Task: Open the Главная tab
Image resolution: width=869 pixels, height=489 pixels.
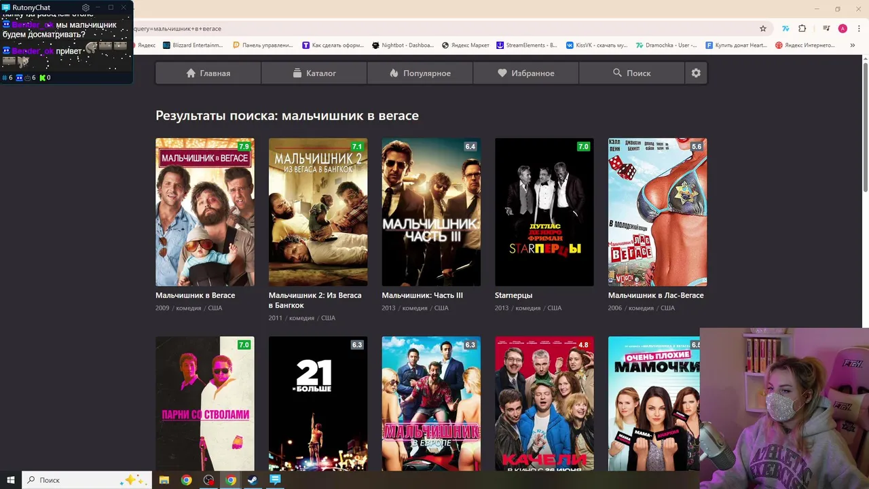Action: (x=208, y=73)
